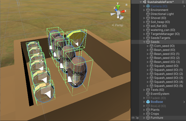Open Camera (IO) prefab using its right arrow
This screenshot has height=121, width=186.
click(184, 6)
